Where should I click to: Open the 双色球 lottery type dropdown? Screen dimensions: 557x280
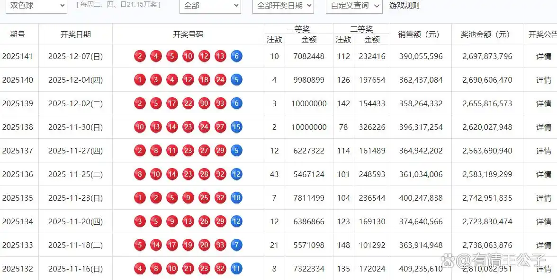click(35, 6)
